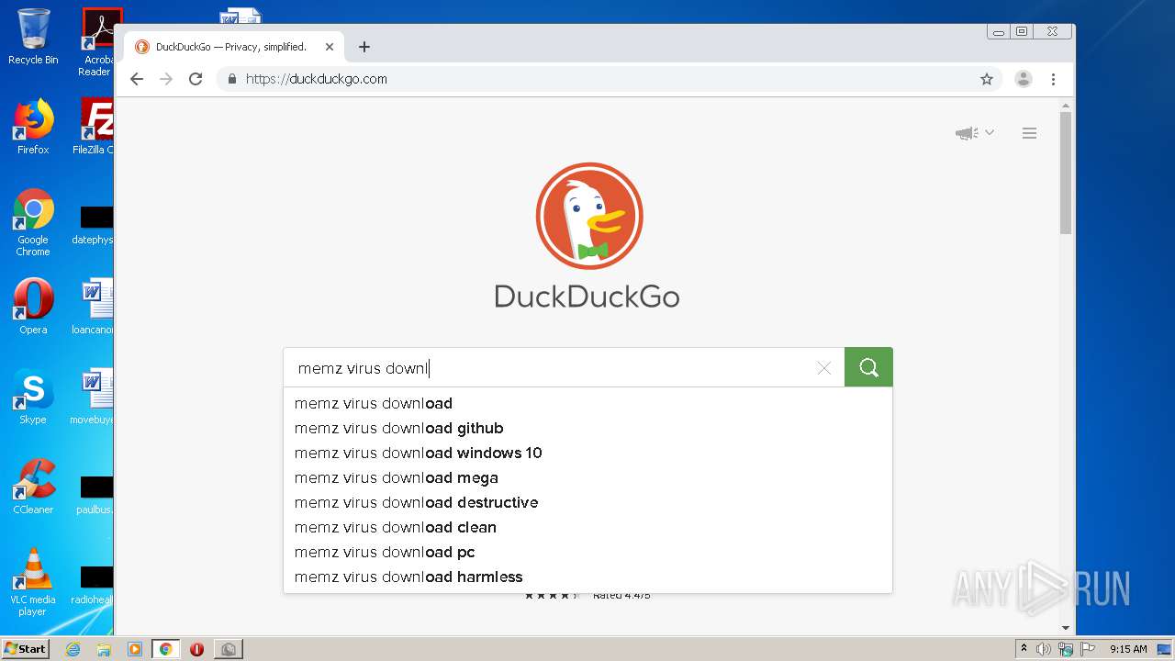Click the 9:15 AM taskbar clock
Viewport: 1175px width, 661px height.
(1128, 649)
